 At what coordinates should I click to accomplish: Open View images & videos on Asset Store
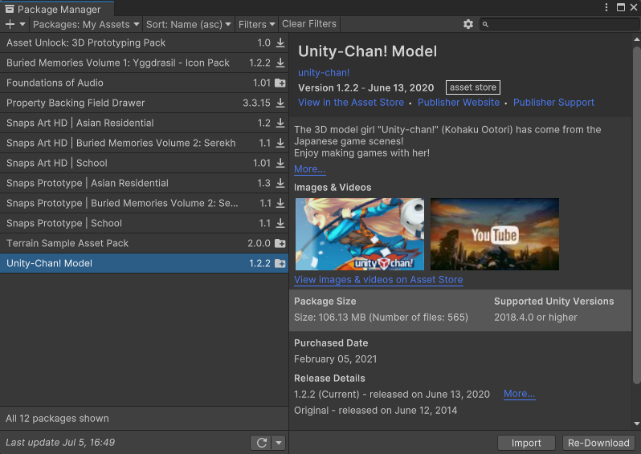pyautogui.click(x=378, y=280)
